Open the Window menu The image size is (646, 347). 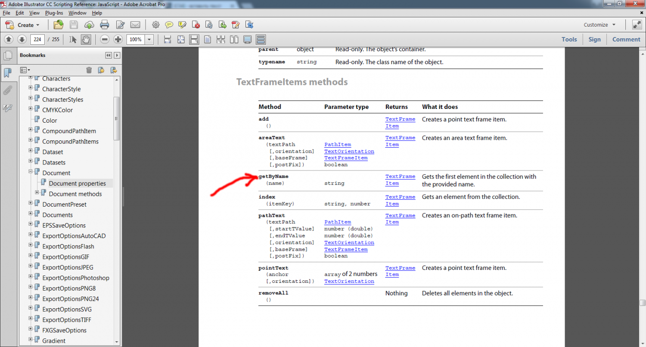click(x=78, y=13)
